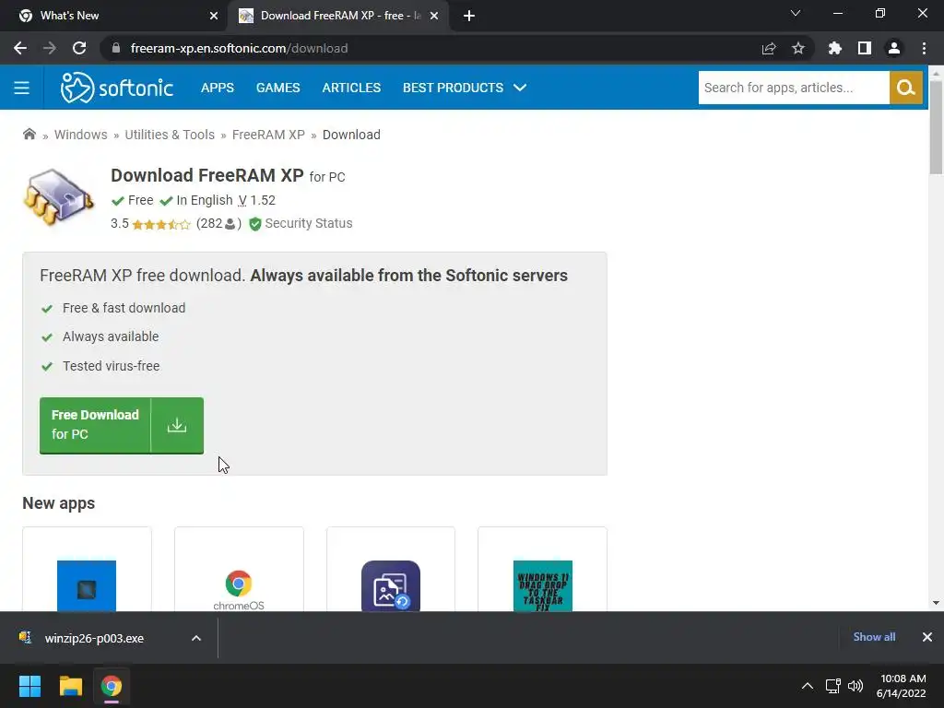944x708 pixels.
Task: Close the Download FreeRAM XP tab
Action: coord(434,16)
